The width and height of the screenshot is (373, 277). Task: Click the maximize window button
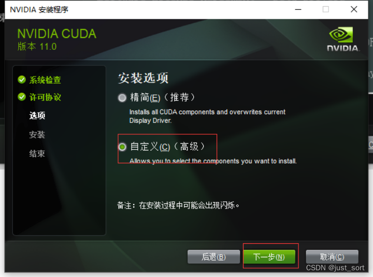point(326,9)
